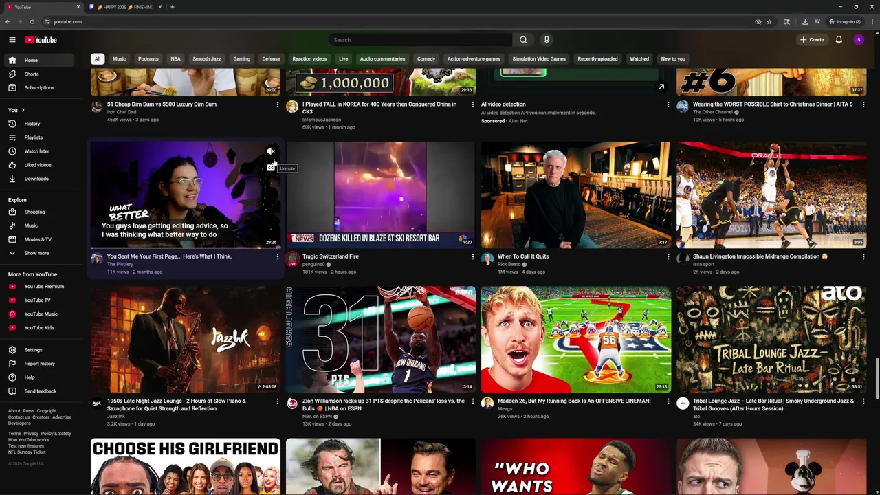Open the hamburger guide menu
The width and height of the screenshot is (880, 495).
point(12,40)
